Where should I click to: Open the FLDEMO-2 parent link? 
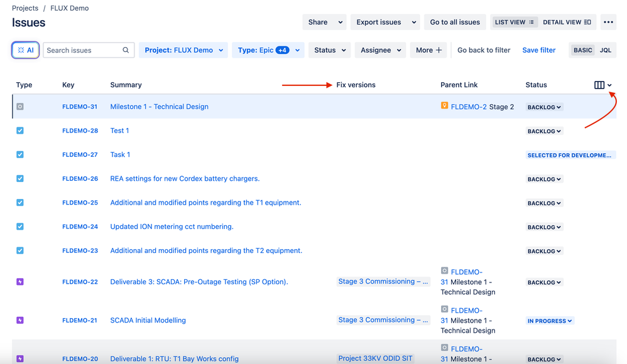(x=469, y=107)
